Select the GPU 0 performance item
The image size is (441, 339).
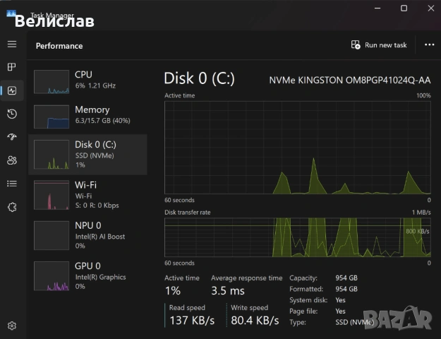click(87, 275)
